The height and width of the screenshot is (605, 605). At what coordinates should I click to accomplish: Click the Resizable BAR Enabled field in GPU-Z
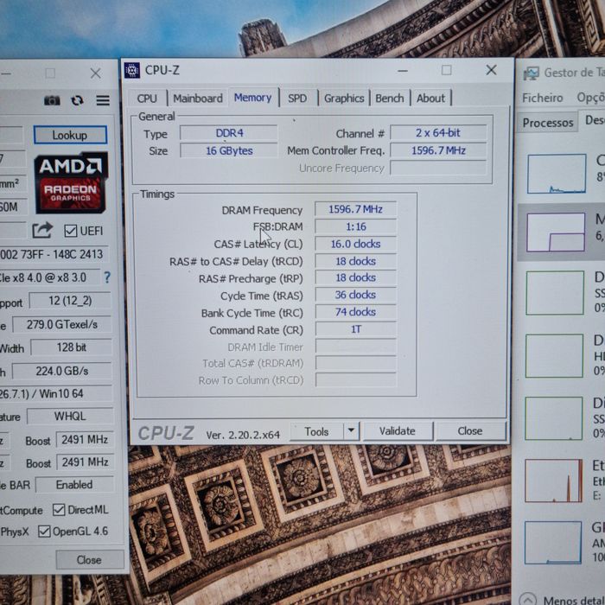74,485
